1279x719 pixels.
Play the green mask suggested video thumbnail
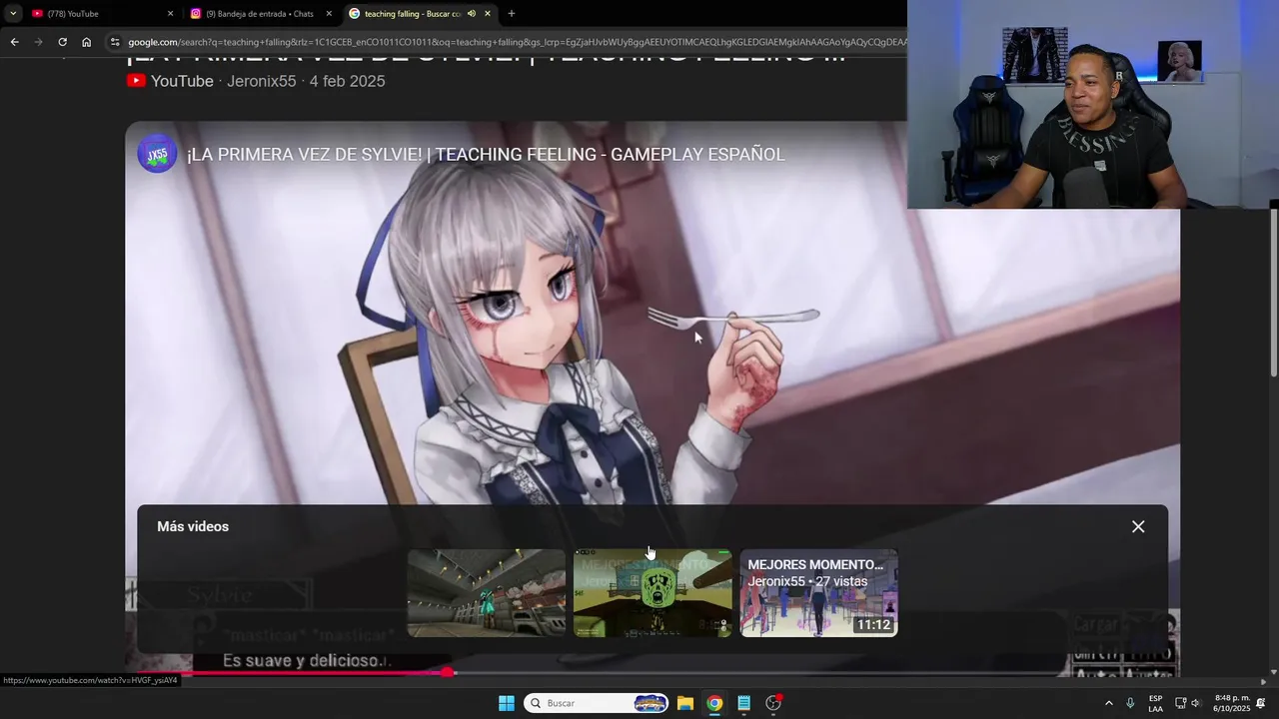pyautogui.click(x=652, y=593)
